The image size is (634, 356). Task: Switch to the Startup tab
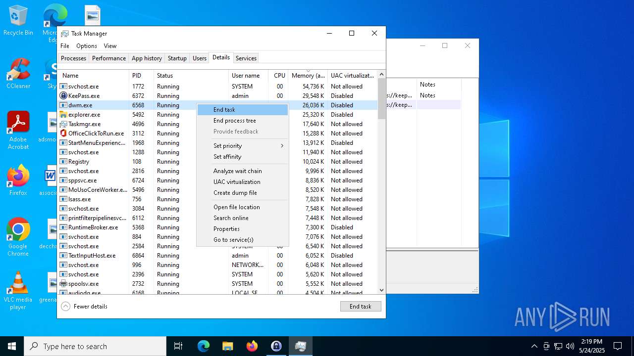coord(177,58)
